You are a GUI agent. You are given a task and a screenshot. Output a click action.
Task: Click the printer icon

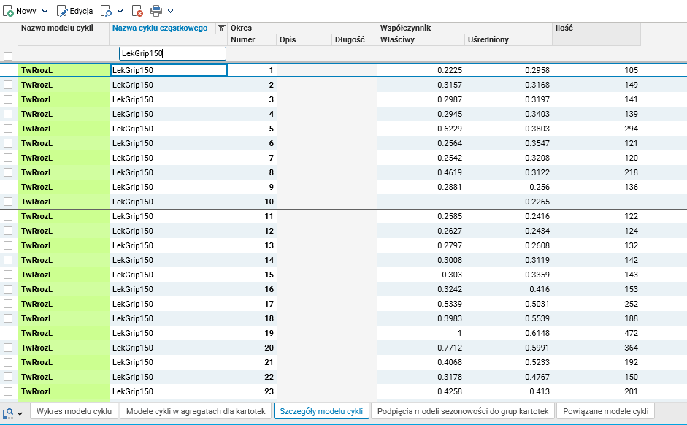156,11
